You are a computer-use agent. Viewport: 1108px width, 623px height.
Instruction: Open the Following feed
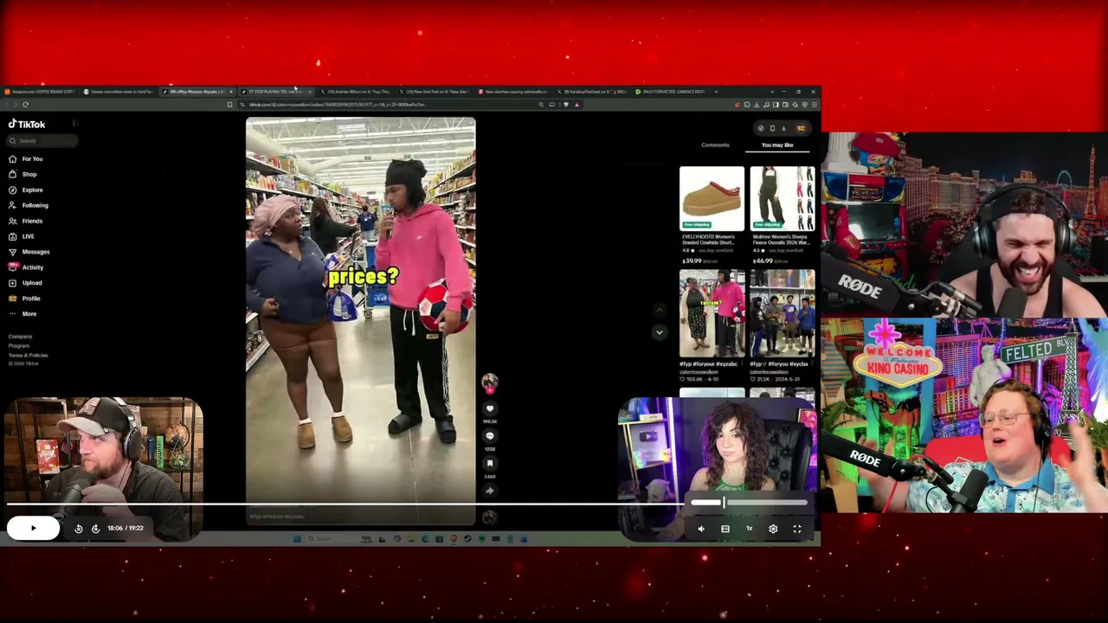(29, 206)
